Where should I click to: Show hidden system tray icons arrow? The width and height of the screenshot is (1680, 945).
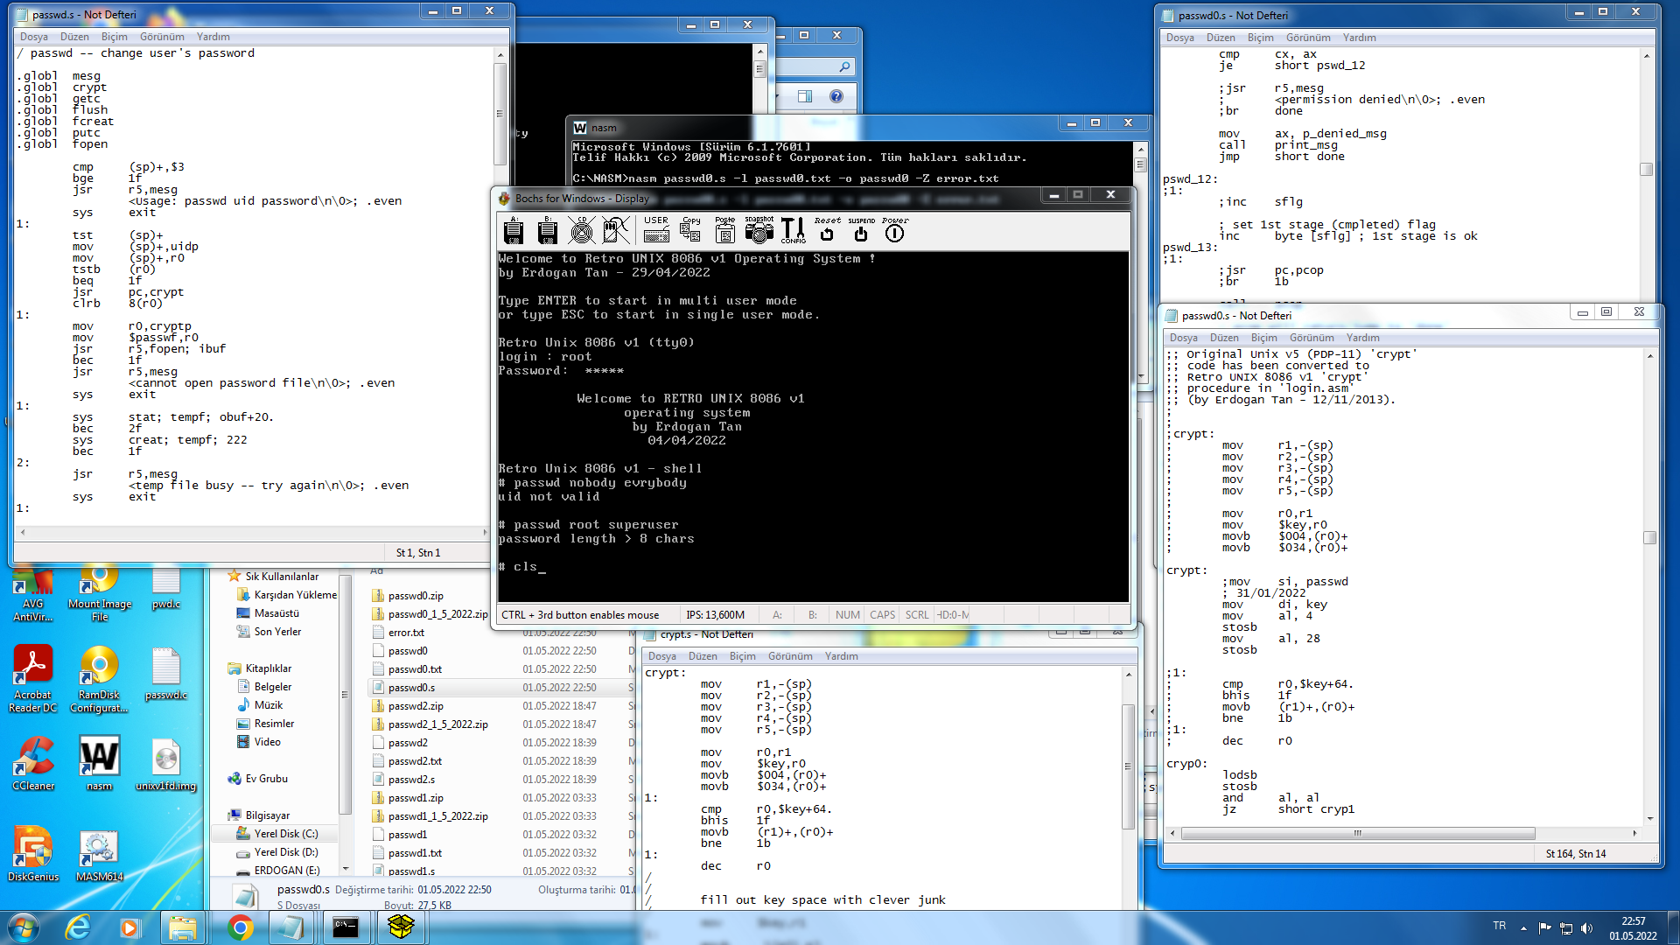click(1523, 927)
